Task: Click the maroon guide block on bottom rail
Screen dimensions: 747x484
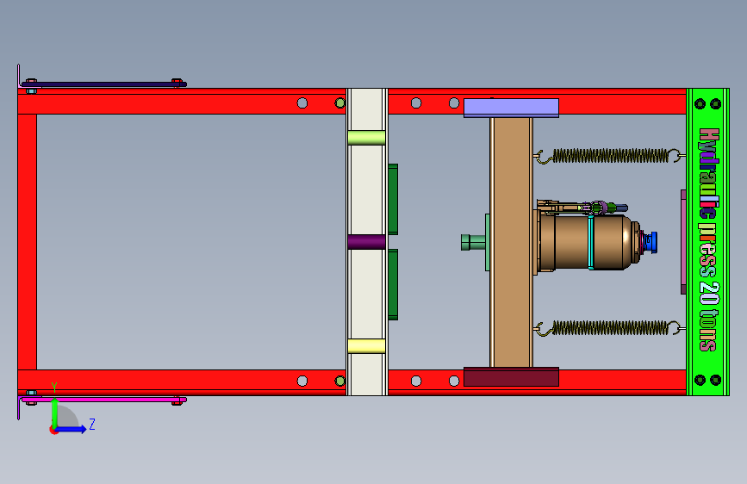Action: [511, 377]
